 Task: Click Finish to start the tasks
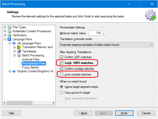pos(124,113)
